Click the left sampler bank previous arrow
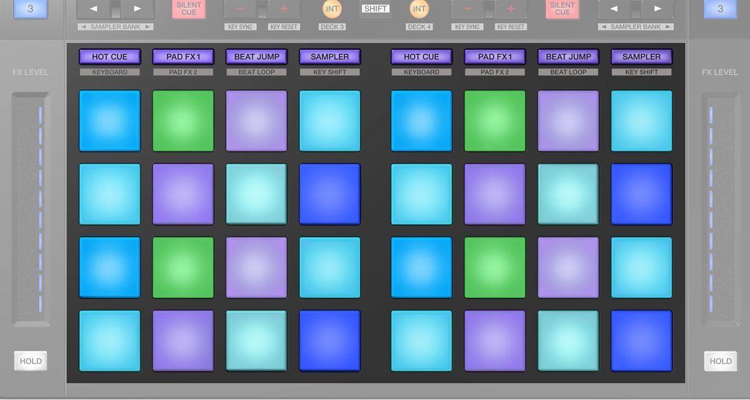The width and height of the screenshot is (750, 400). tap(93, 9)
